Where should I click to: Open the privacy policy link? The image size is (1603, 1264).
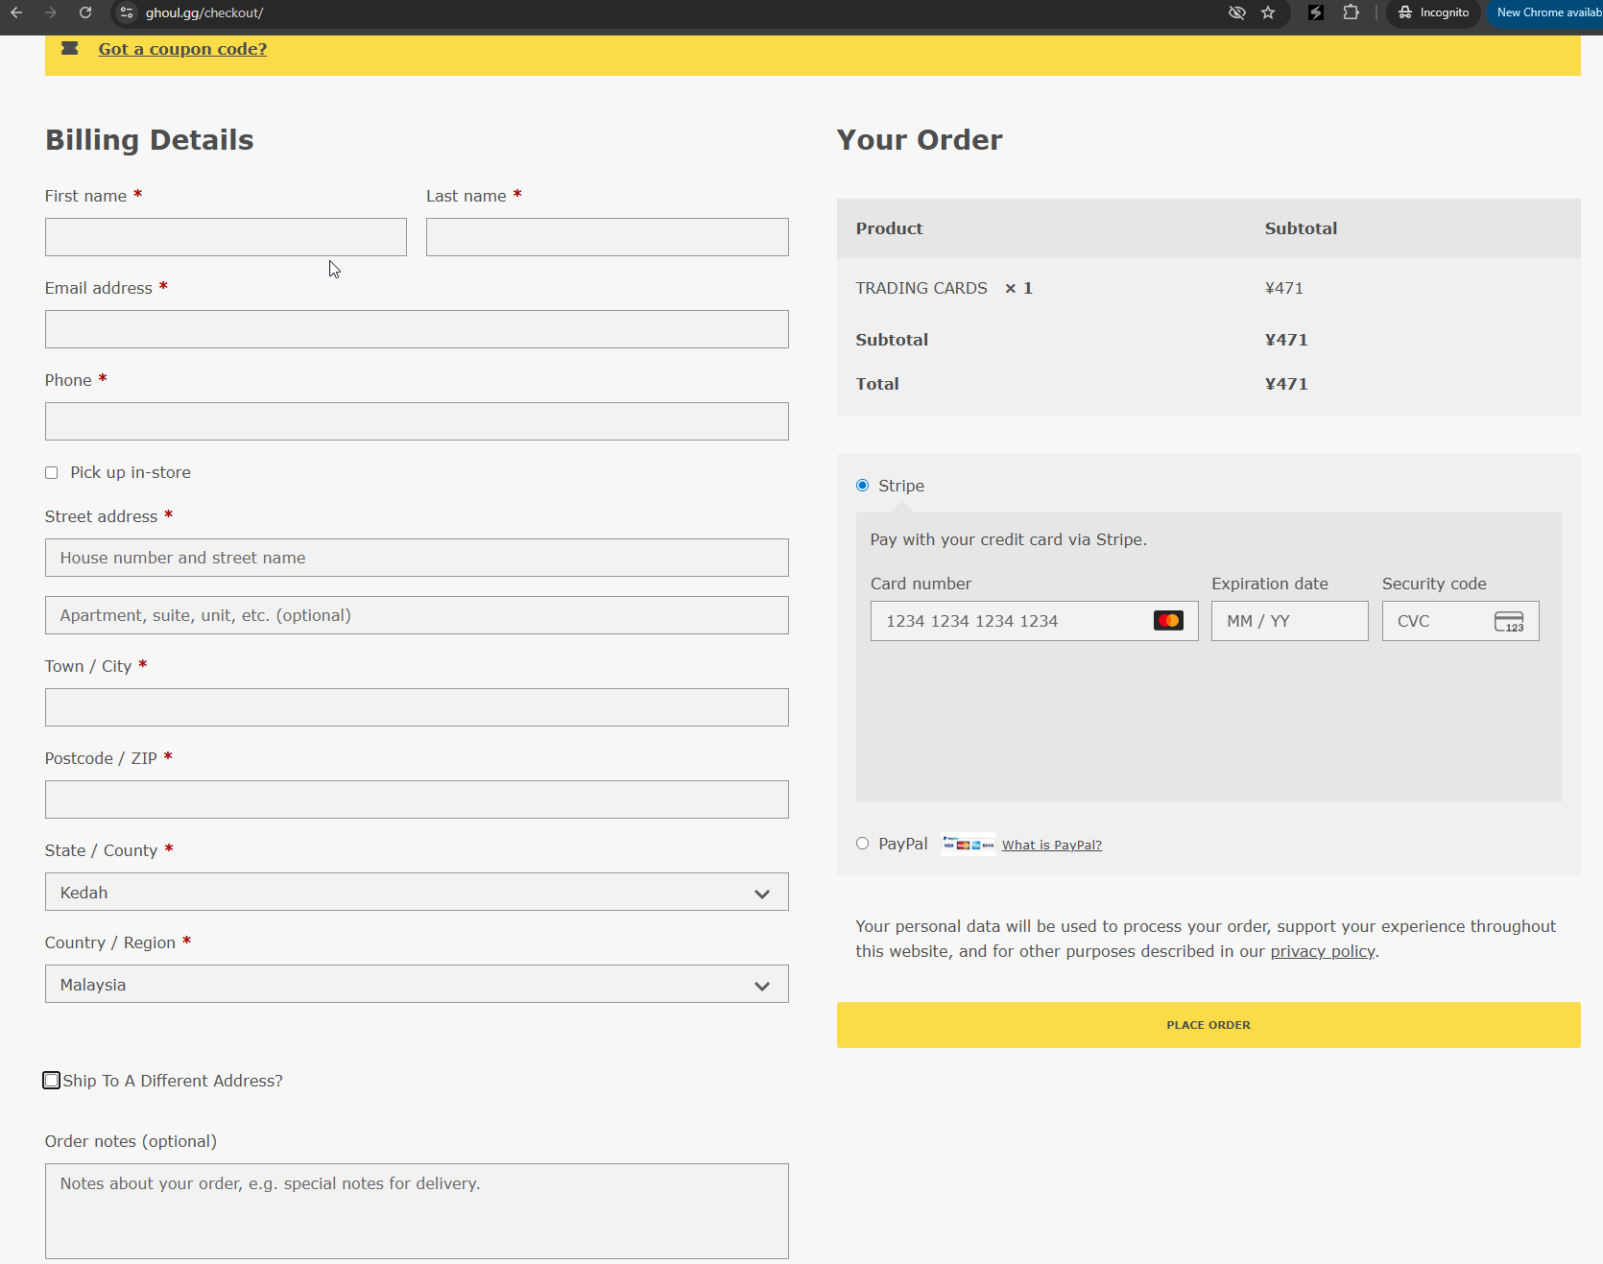[x=1322, y=951]
